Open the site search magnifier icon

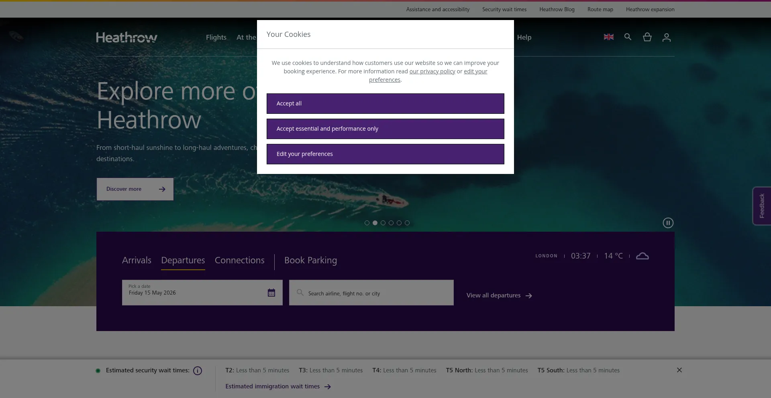628,37
